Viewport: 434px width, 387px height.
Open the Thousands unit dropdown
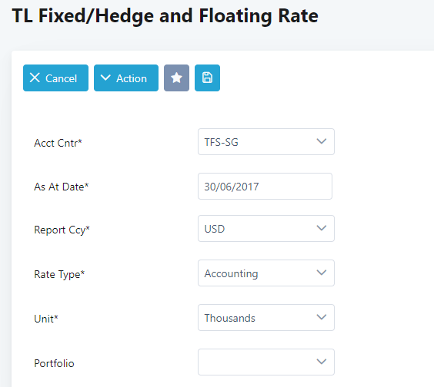coord(266,317)
